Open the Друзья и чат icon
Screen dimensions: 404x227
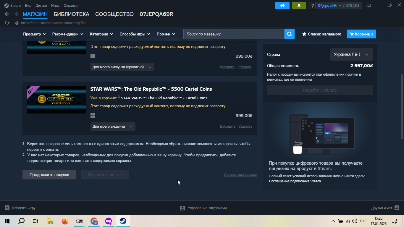(397, 208)
